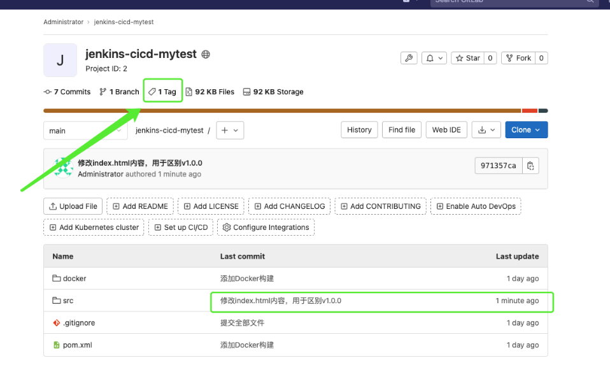Open the 7 Commits link
This screenshot has width=610, height=365.
pyautogui.click(x=67, y=92)
